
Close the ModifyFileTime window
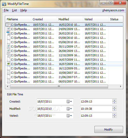(x=120, y=3)
